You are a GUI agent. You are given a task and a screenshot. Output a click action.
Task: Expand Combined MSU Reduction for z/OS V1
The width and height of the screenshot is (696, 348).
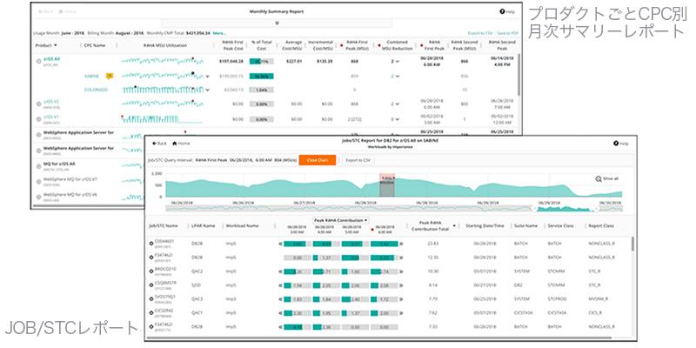[x=398, y=119]
